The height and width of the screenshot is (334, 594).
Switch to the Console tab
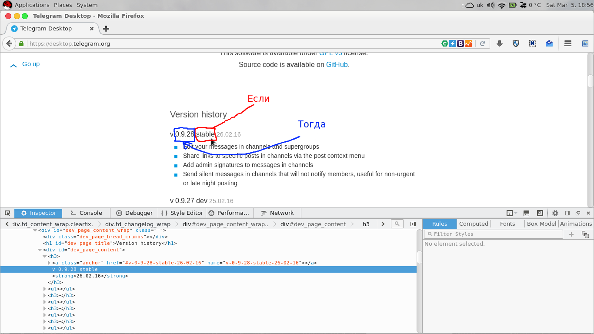(85, 213)
